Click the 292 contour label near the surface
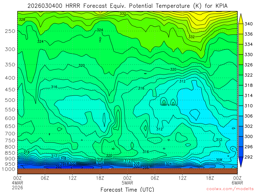This screenshot has height=192, width=256. (58, 167)
